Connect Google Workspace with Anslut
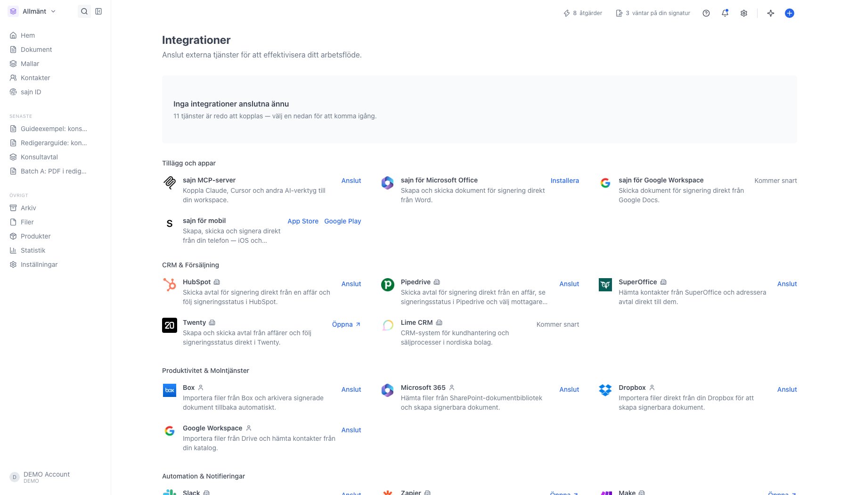The image size is (848, 495). pos(351,430)
